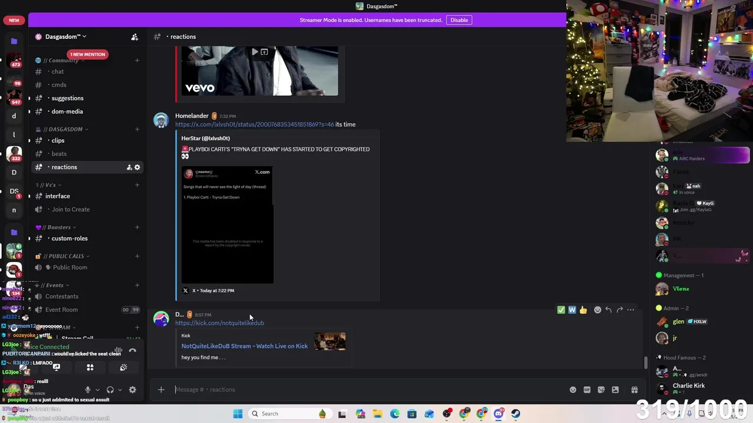Image resolution: width=753 pixels, height=423 pixels.
Task: Open voice noise suppression waveform icon
Action: coord(118,351)
